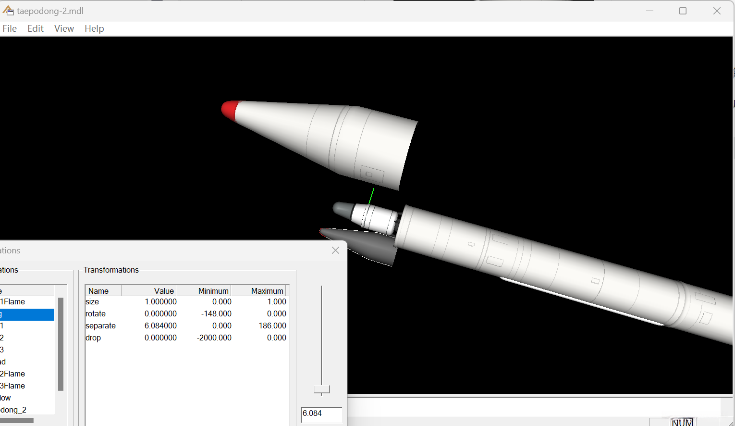Select the 1Flame item in the list
The width and height of the screenshot is (735, 426).
tap(27, 302)
